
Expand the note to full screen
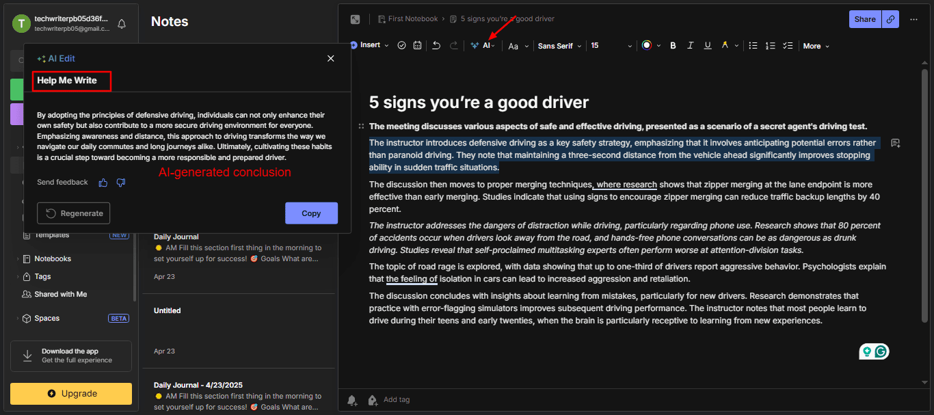355,19
